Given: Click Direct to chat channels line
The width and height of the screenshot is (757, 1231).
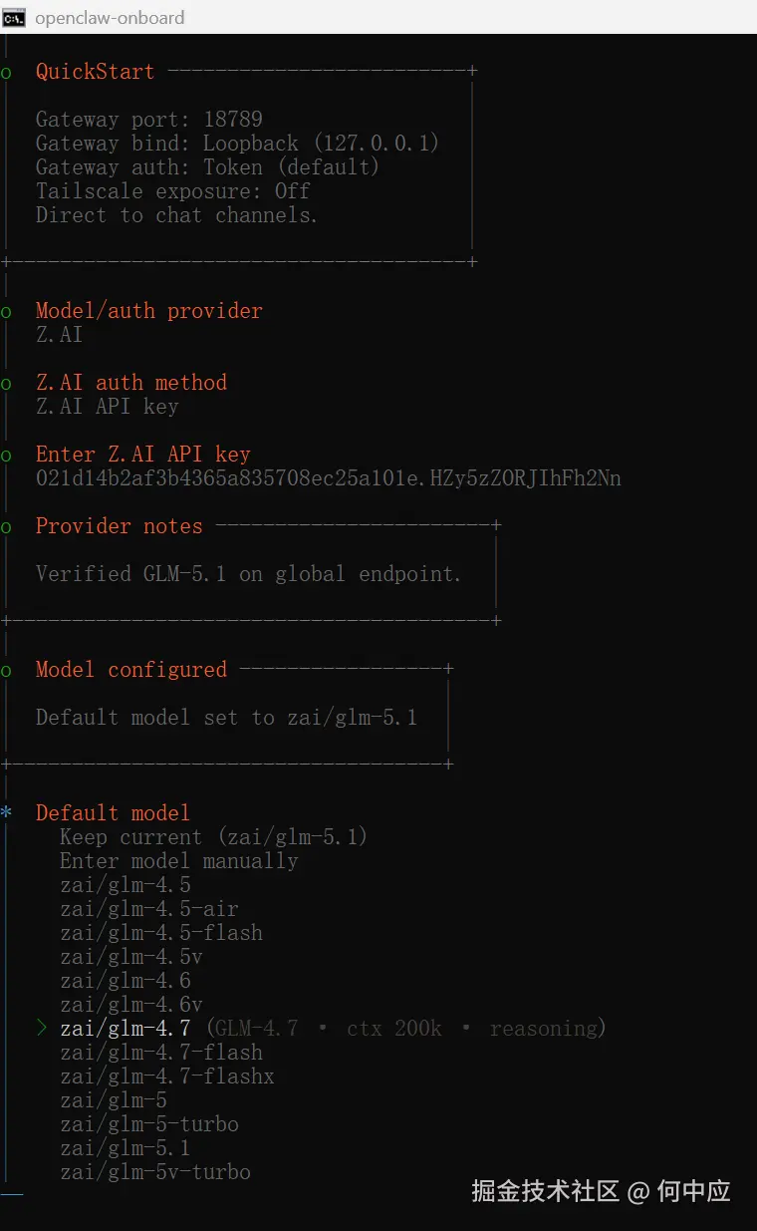Looking at the screenshot, I should 176,215.
